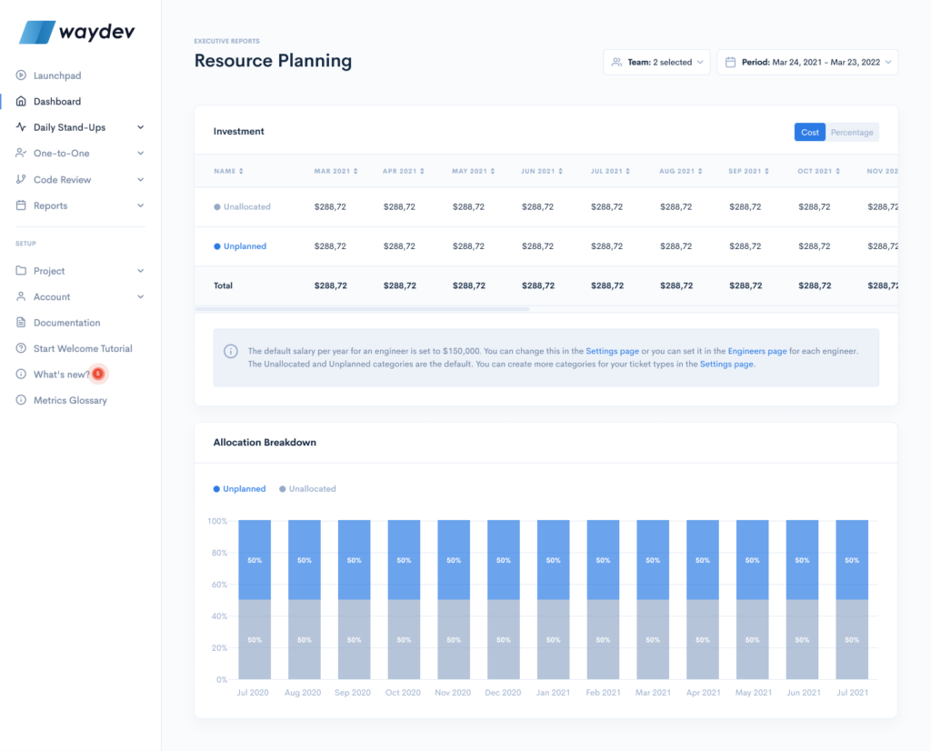The image size is (931, 751).
Task: Start the Welcome Tutorial
Action: (x=78, y=348)
